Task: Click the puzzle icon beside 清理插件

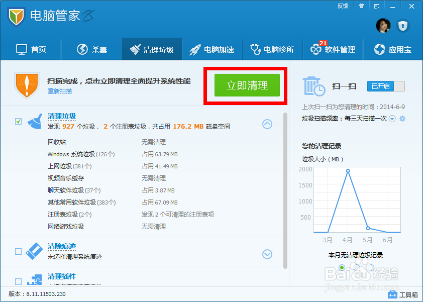Action: pyautogui.click(x=35, y=280)
